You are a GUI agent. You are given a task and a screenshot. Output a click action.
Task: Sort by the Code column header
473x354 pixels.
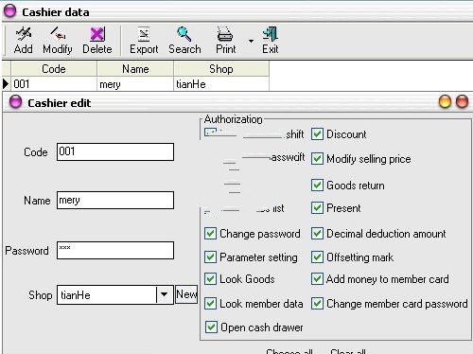tap(54, 69)
